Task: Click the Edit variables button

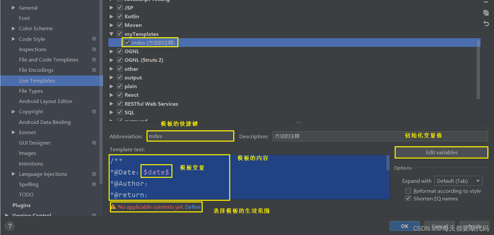Action: tap(442, 152)
